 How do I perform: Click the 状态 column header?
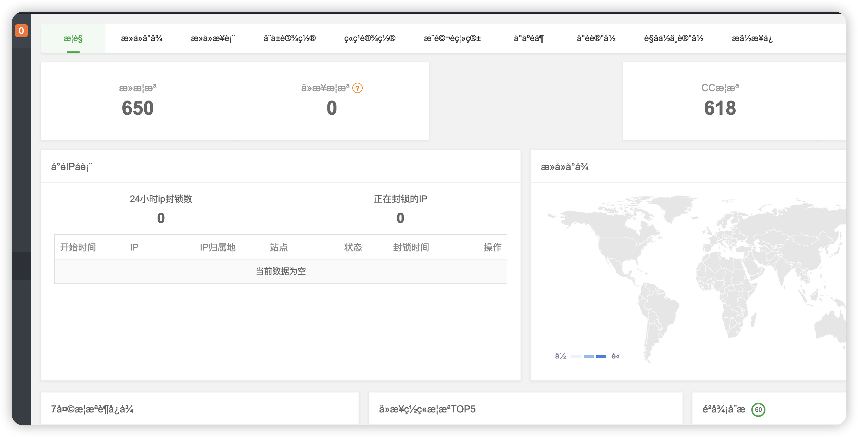[x=353, y=247]
